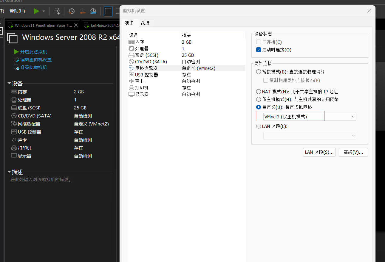Viewport: 385px width, 262px height.
Task: Select 硬盘 (SCSI) in settings dialog list
Action: (x=186, y=55)
